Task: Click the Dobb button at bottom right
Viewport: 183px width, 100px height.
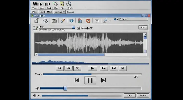Action: [x=143, y=95]
